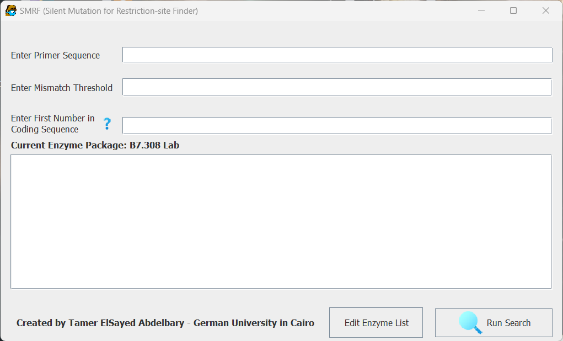
Task: Maximize the SMRF window
Action: pos(513,10)
